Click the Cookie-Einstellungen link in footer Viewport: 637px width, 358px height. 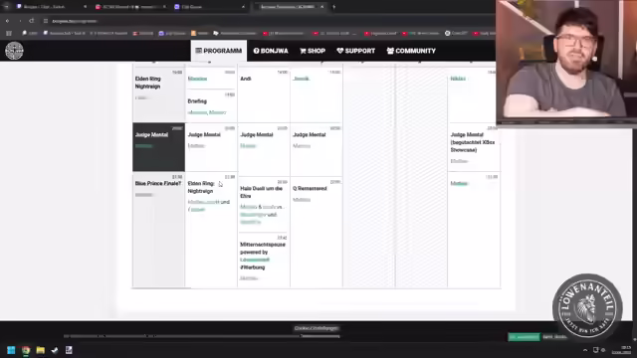[317, 328]
